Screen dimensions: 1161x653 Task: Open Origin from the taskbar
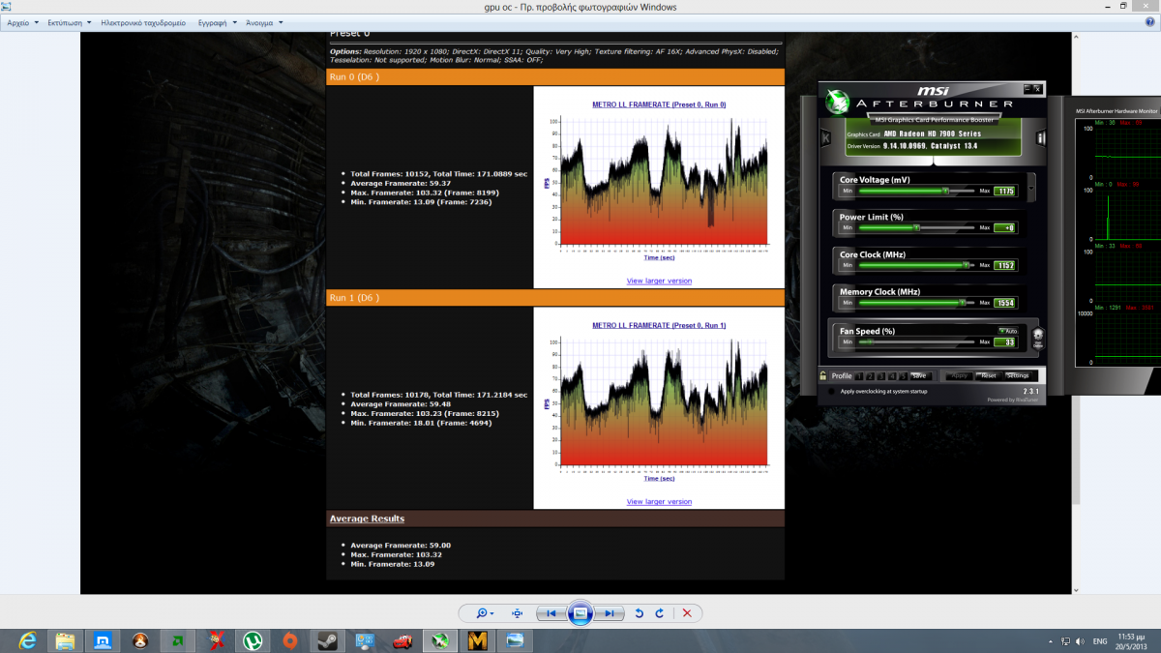pos(290,640)
